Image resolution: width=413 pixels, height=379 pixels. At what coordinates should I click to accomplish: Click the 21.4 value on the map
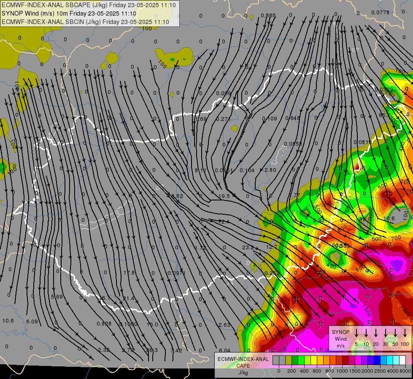[129, 299]
